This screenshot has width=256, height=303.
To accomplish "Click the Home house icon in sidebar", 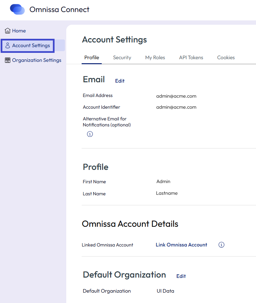I will (8, 31).
